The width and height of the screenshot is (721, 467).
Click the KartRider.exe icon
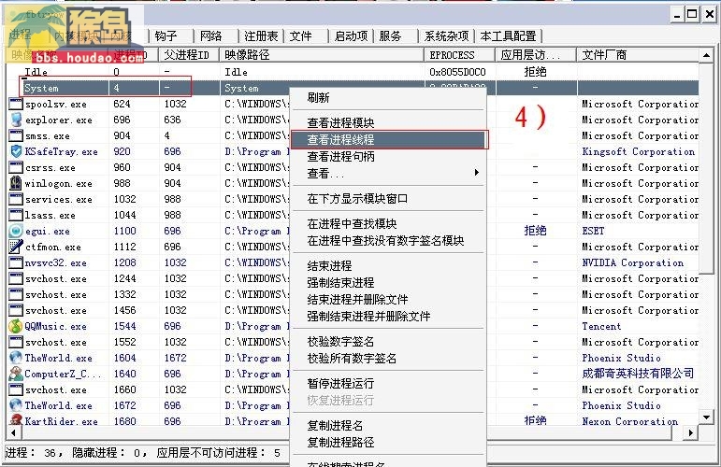click(16, 420)
